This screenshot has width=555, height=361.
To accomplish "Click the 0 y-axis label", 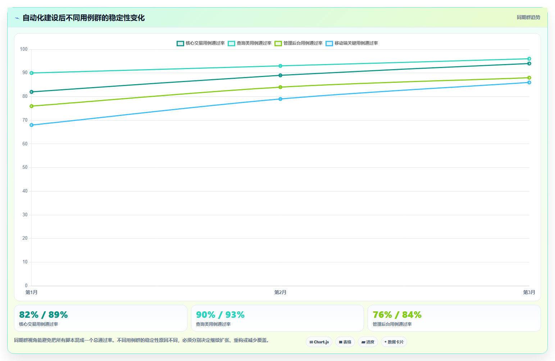I will (x=26, y=286).
